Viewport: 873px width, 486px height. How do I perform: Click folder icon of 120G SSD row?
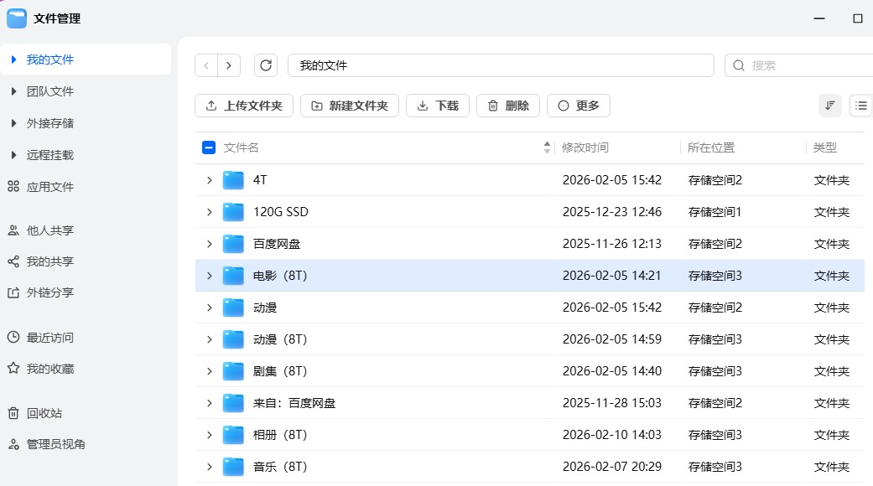click(x=233, y=212)
